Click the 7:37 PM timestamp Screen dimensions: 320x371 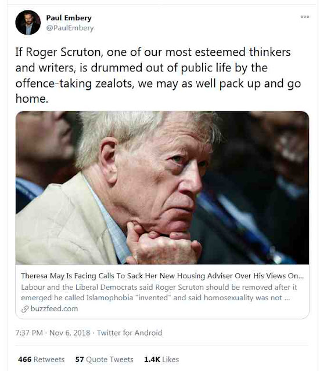29,333
